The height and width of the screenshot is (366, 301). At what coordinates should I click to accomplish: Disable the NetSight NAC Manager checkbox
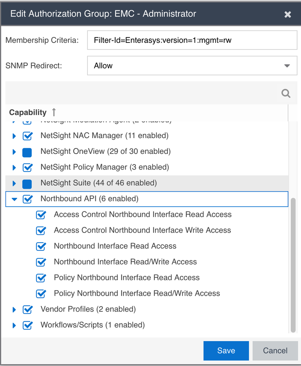pos(27,136)
